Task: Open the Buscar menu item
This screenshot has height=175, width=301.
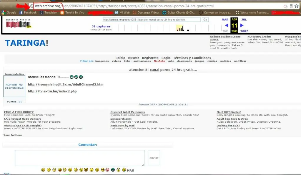Action: 134,58
